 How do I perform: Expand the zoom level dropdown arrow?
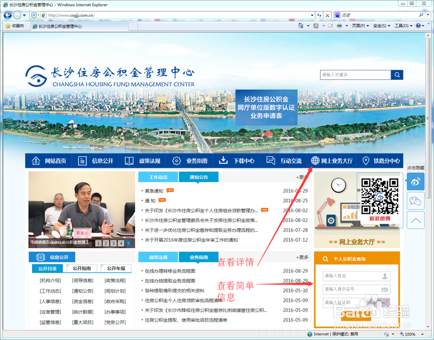(x=422, y=334)
